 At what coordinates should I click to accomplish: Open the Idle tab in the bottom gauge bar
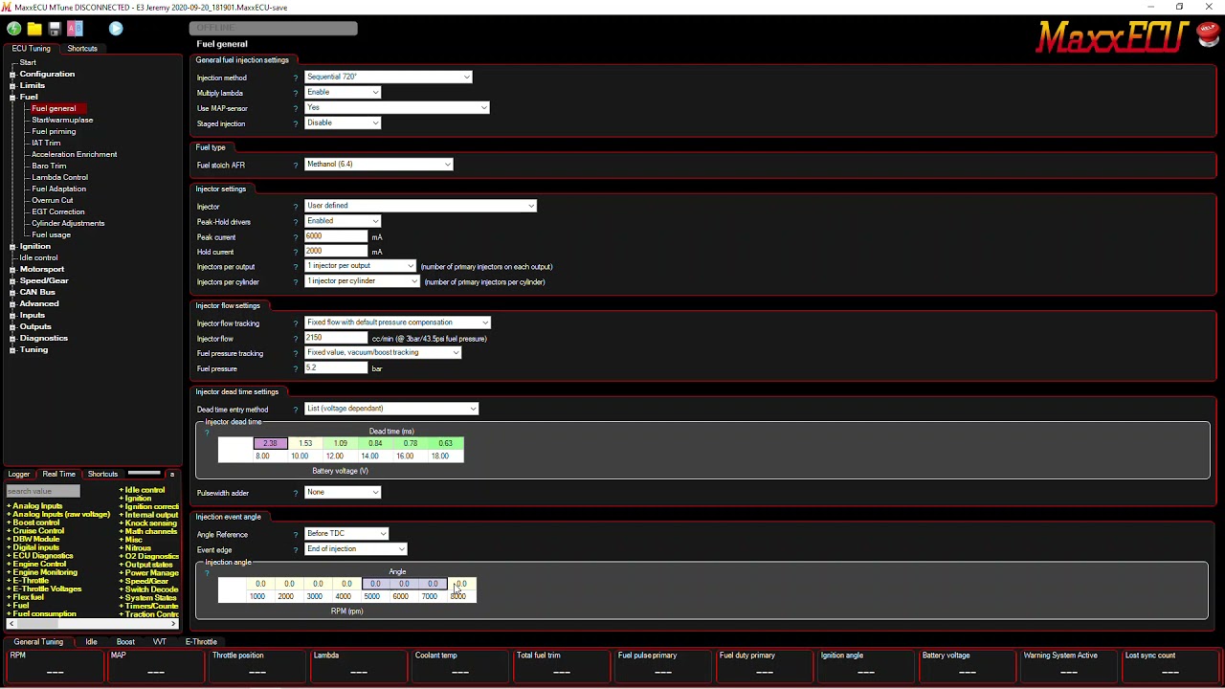91,642
